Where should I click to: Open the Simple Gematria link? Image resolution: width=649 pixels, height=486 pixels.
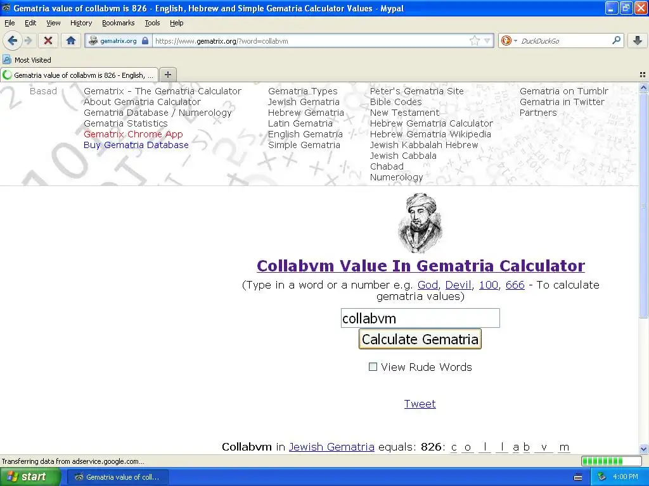coord(304,145)
